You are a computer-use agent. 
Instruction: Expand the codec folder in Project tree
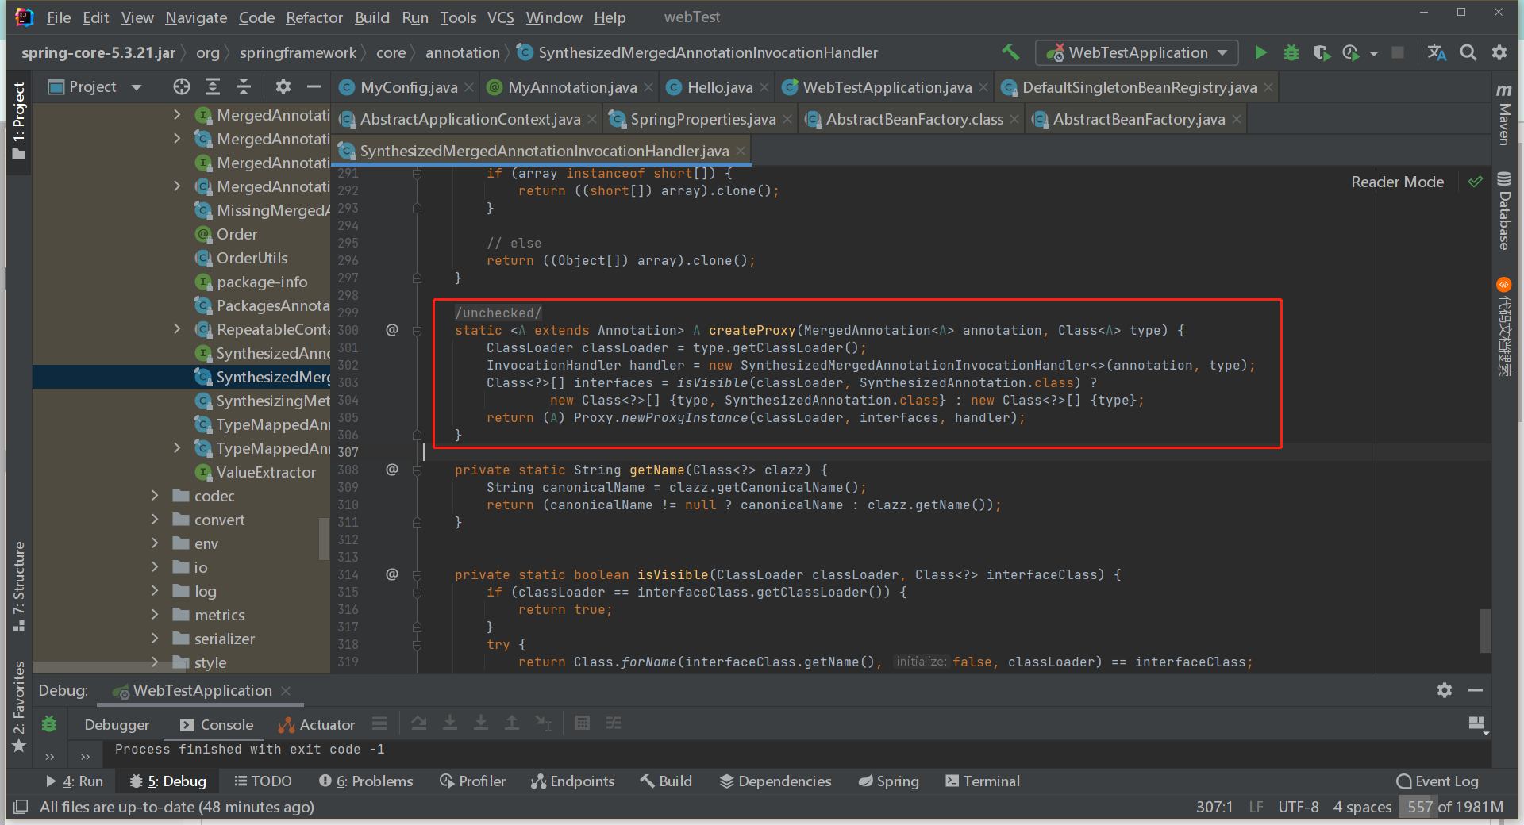(x=156, y=496)
